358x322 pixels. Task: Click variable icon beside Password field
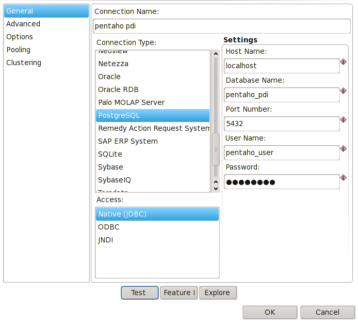pos(343,178)
